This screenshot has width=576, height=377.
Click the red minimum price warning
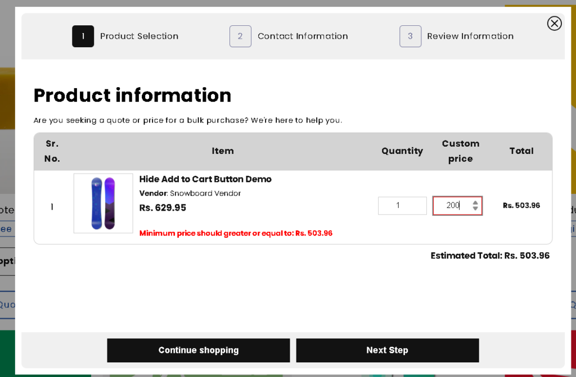click(x=236, y=233)
